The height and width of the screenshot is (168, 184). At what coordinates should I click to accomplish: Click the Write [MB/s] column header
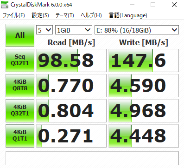click(x=144, y=42)
